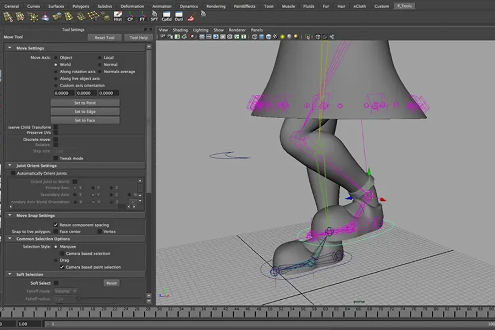
Task: Click the Reset Tool button
Action: click(104, 38)
